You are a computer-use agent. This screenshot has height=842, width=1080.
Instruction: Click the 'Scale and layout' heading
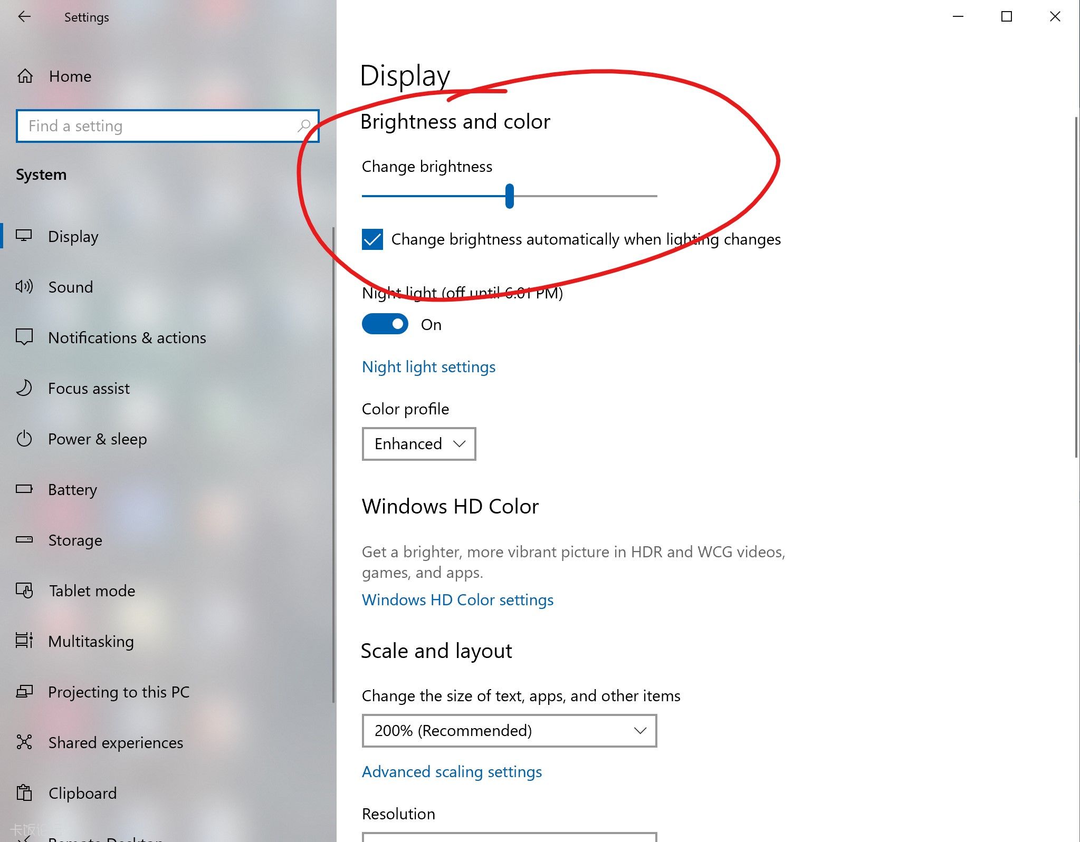click(x=436, y=652)
